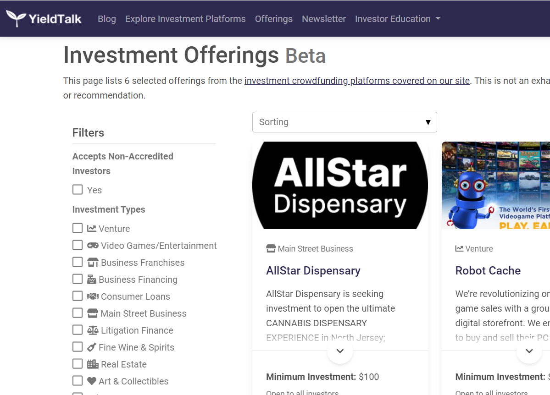
Task: Click the Venture chart icon in filters
Action: pos(92,229)
